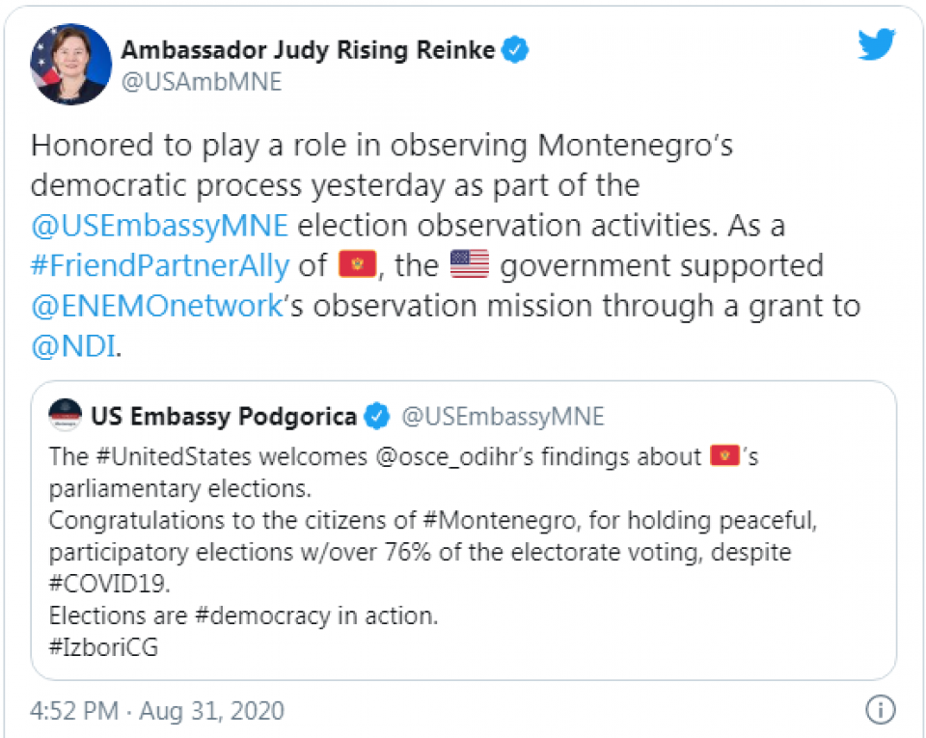
Task: Click the United States flag emoji
Action: tap(470, 264)
